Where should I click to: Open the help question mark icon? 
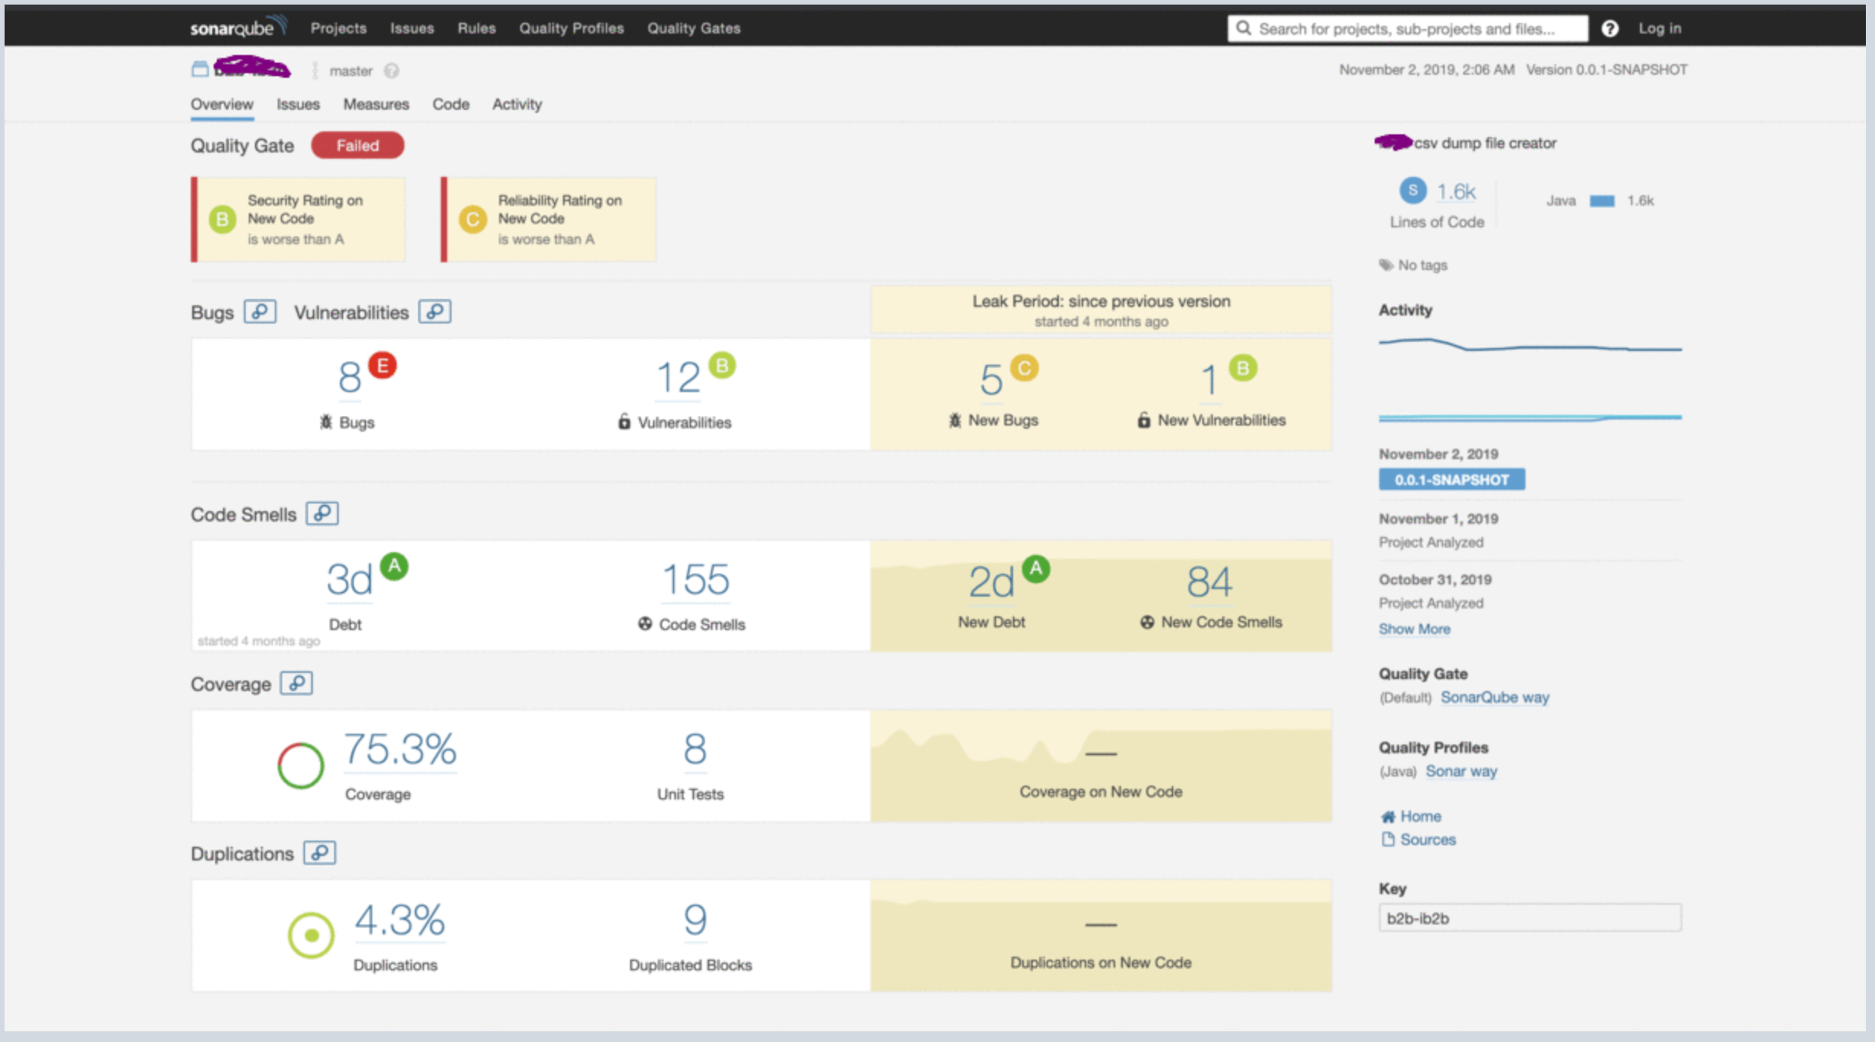(1610, 28)
